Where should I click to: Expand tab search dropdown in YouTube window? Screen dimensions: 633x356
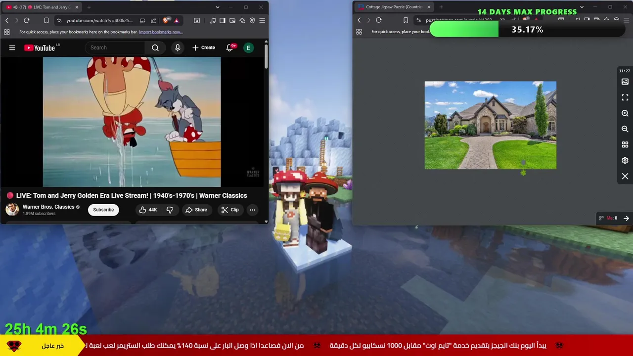tap(218, 7)
